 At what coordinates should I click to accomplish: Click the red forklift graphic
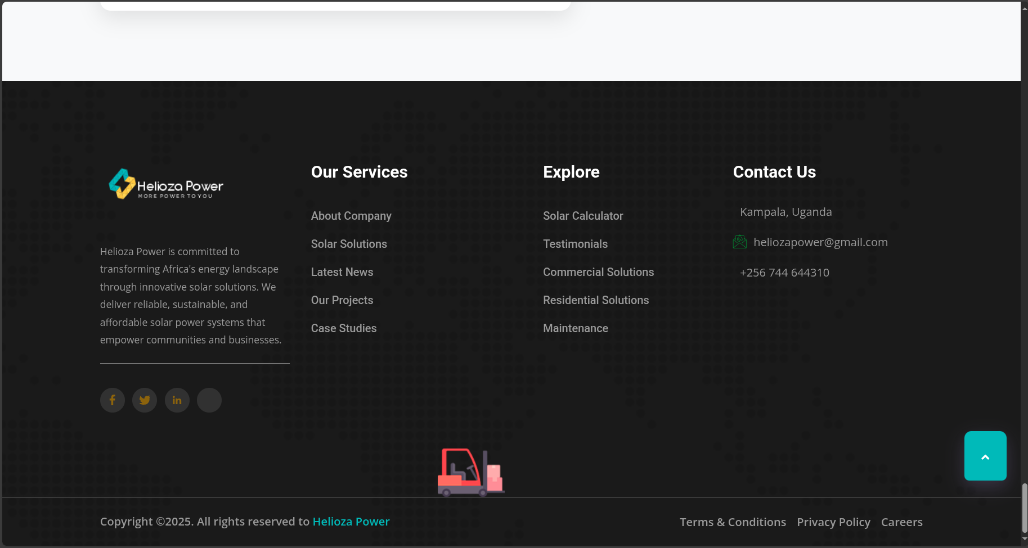470,473
